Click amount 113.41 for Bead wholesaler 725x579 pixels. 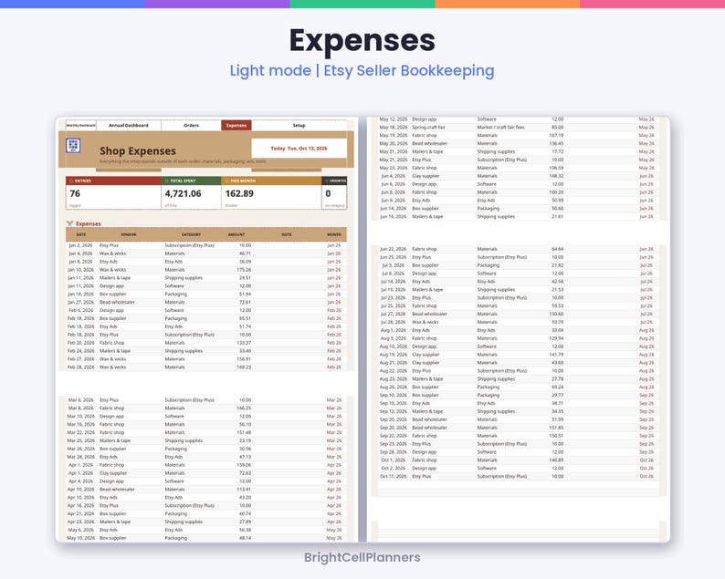244,490
